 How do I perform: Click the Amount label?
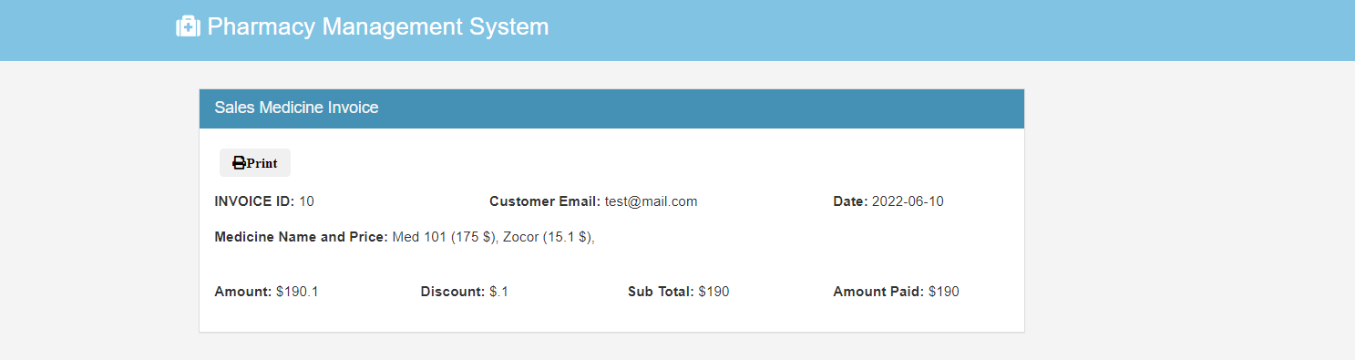click(243, 292)
